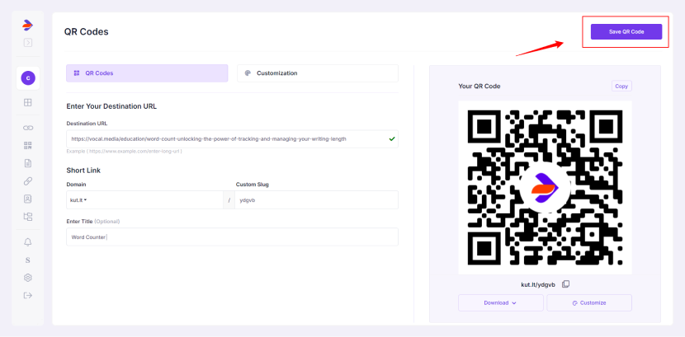This screenshot has width=685, height=337.
Task: Click the app logo in the sidebar
Action: (27, 26)
